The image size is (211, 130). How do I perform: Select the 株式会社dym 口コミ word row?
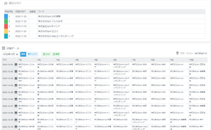105,31
